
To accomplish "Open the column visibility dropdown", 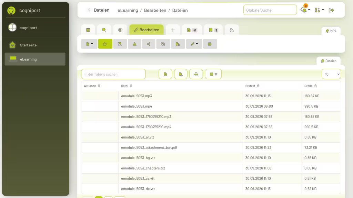I will 213,74.
